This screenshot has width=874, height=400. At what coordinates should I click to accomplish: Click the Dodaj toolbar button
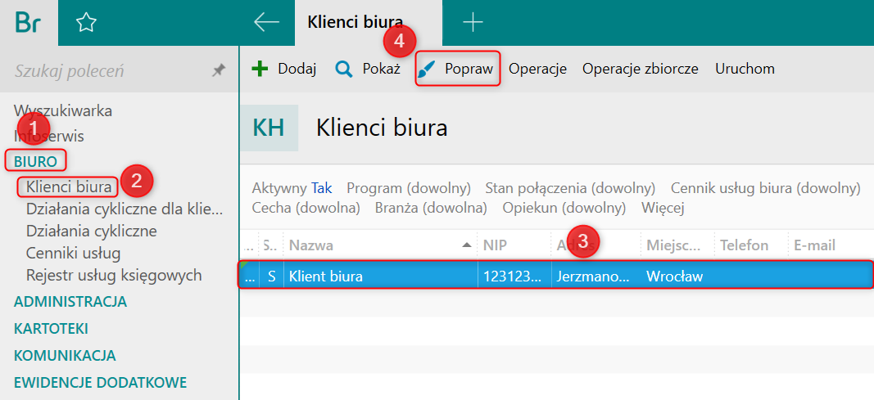tap(284, 69)
